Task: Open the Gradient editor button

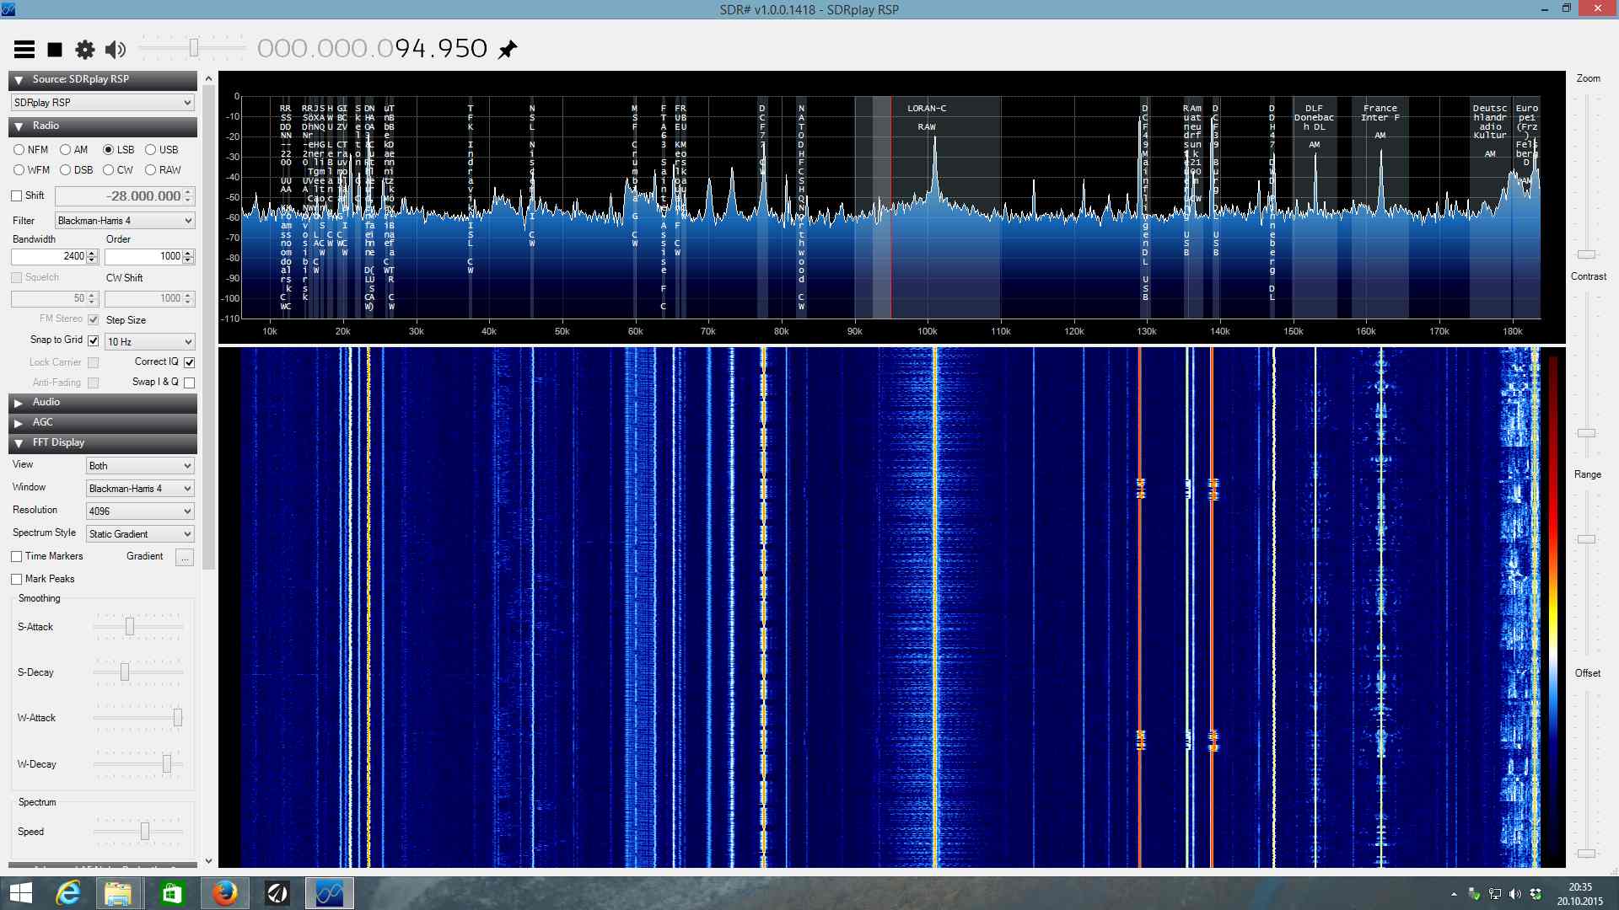Action: [x=185, y=557]
